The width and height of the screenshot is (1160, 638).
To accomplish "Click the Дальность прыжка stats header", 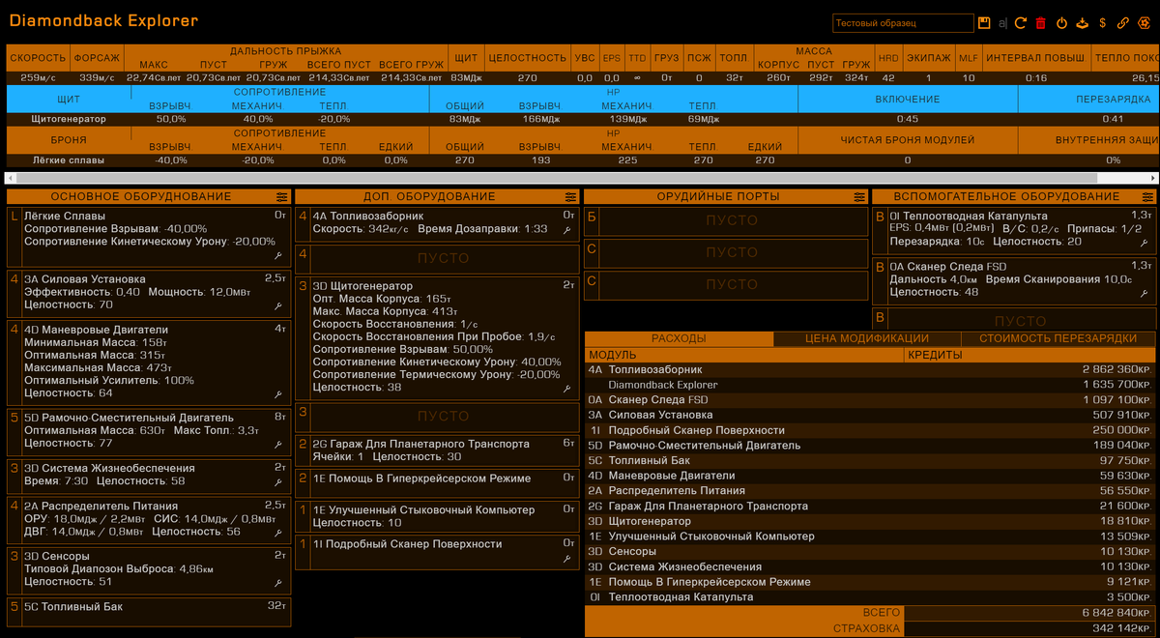I will [x=285, y=50].
